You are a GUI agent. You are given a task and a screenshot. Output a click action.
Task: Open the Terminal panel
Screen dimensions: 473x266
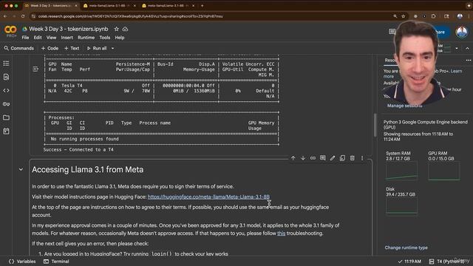56,262
